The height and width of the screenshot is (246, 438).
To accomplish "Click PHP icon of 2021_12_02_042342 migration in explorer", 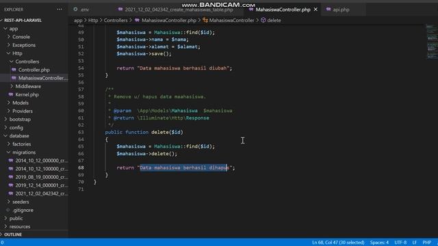I will coord(11,193).
